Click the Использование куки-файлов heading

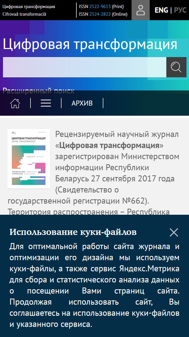tap(73, 232)
